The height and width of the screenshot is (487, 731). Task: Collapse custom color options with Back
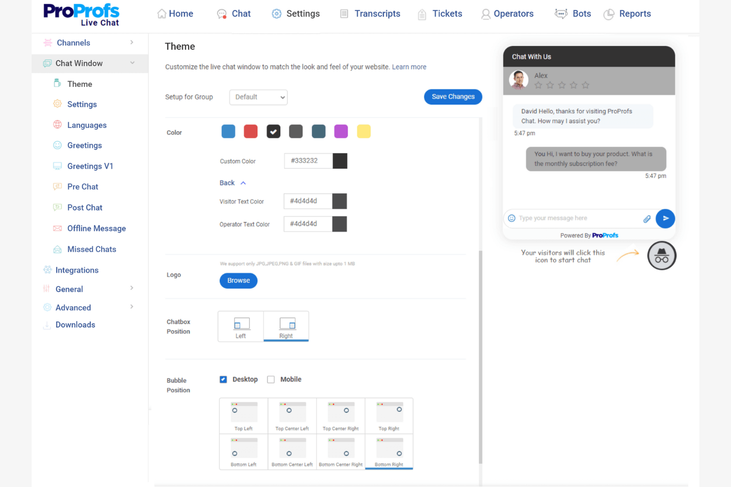point(233,183)
